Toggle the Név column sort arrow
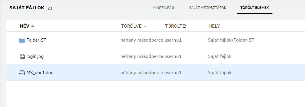Image resolution: width=305 pixels, height=107 pixels. (x=33, y=26)
